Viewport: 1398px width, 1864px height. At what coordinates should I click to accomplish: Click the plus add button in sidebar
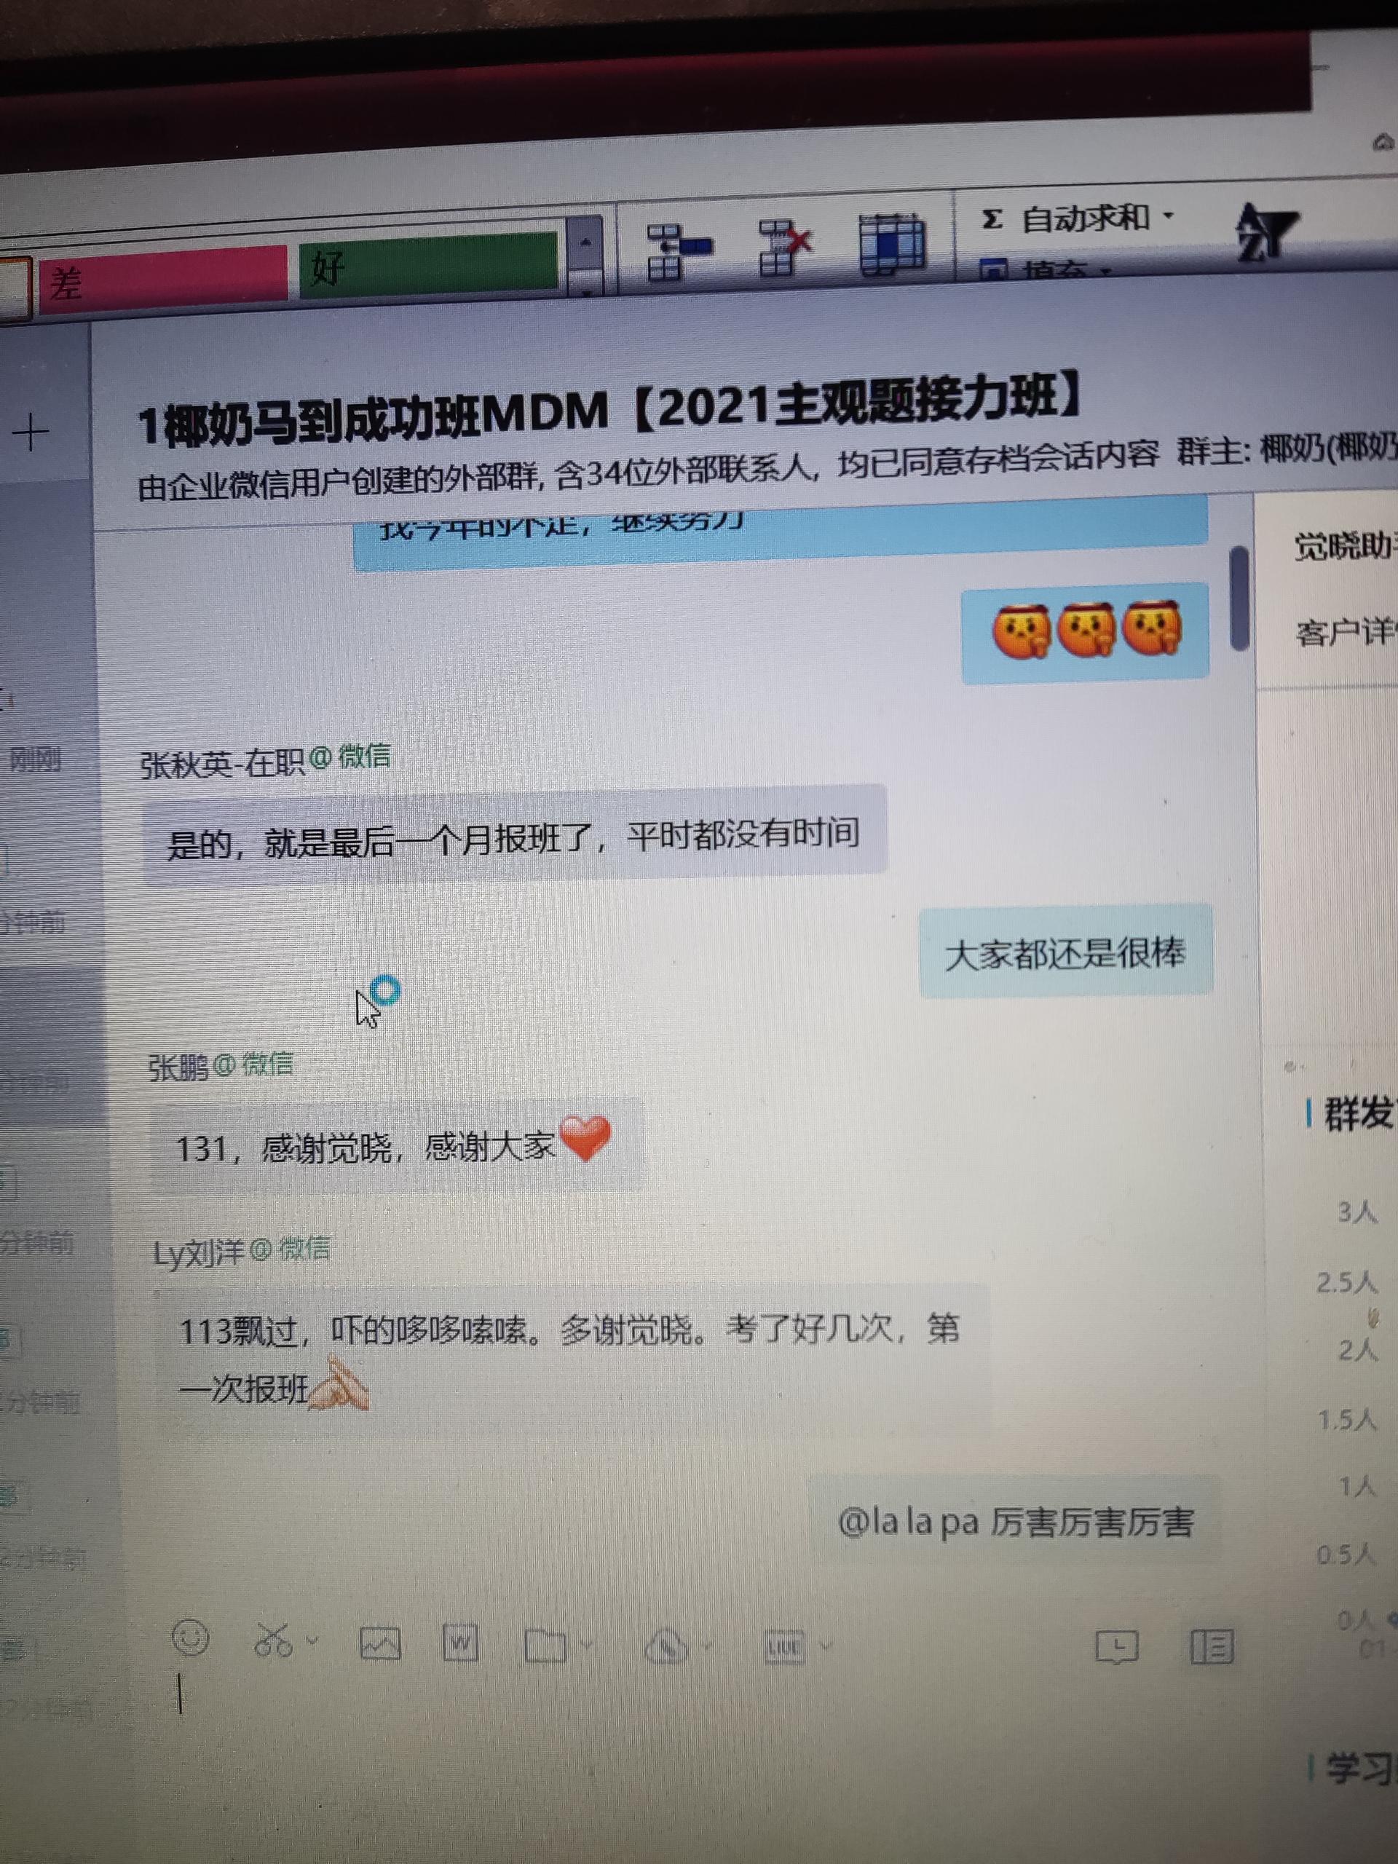32,433
